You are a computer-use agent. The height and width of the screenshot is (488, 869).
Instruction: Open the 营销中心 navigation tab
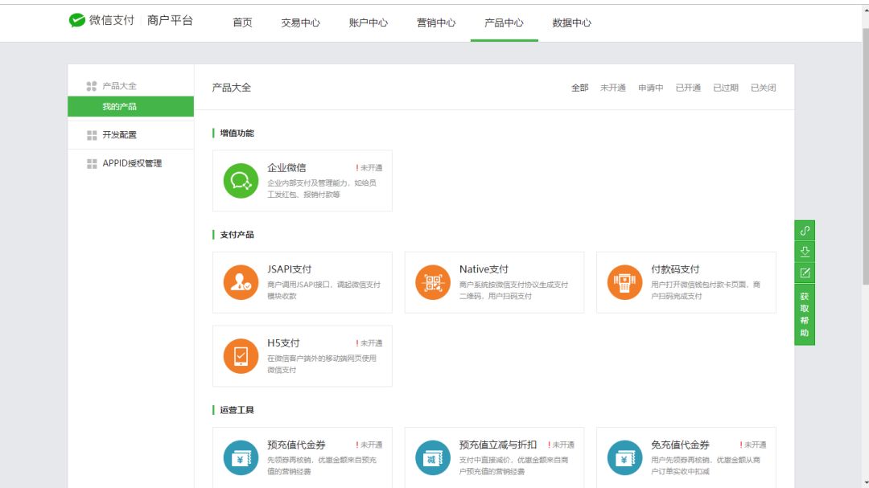(x=436, y=23)
